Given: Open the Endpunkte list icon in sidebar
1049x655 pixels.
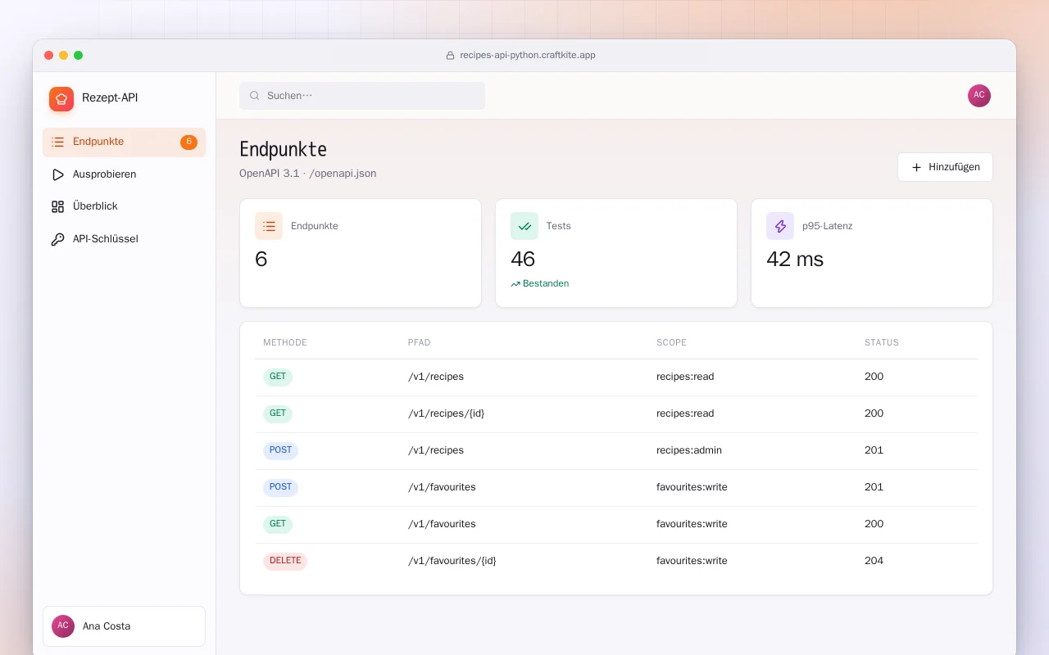Looking at the screenshot, I should point(57,142).
